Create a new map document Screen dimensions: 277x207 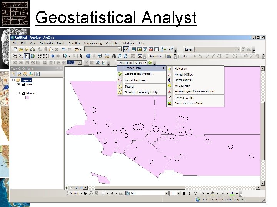coord(15,49)
